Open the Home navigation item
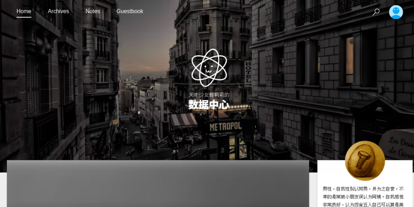 24,11
